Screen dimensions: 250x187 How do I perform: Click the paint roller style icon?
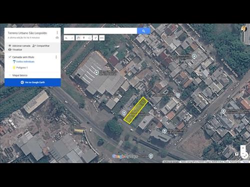(14, 62)
